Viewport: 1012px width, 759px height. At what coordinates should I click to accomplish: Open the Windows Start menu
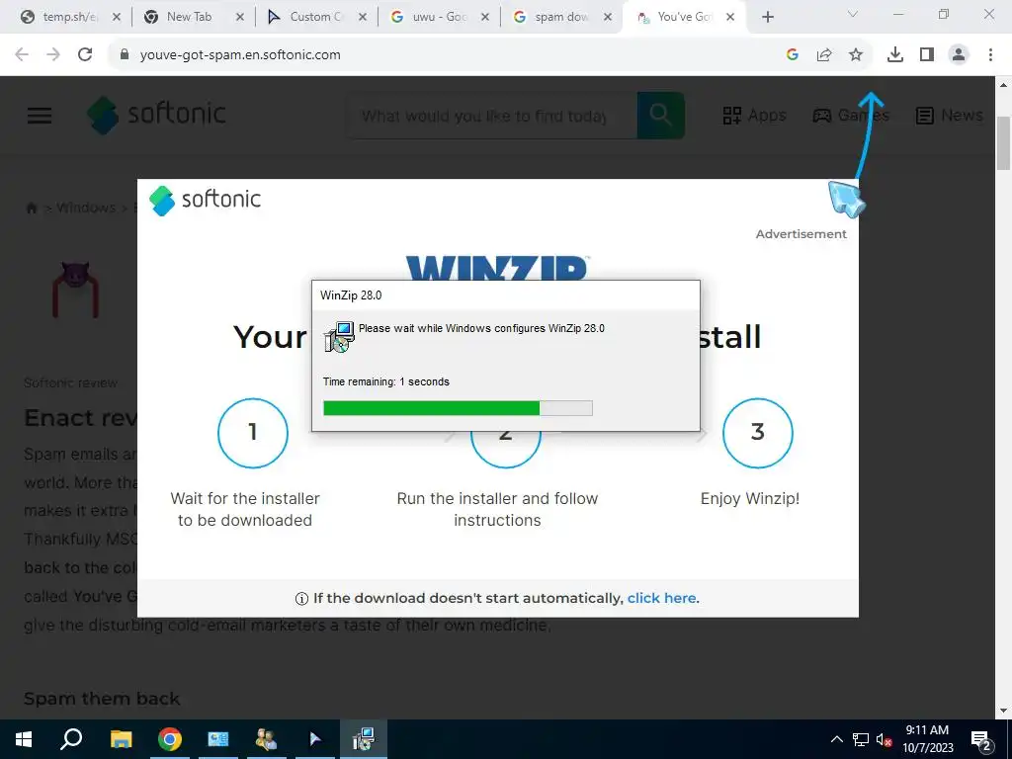[x=24, y=739]
